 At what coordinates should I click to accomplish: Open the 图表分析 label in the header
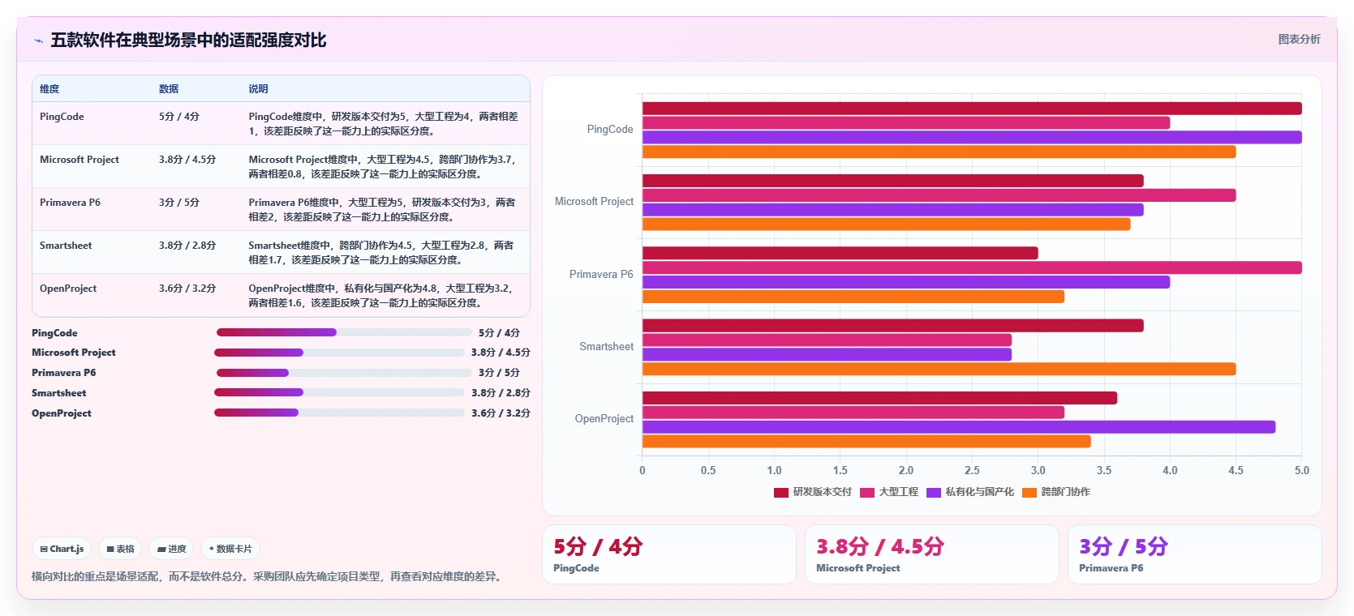(x=1299, y=39)
